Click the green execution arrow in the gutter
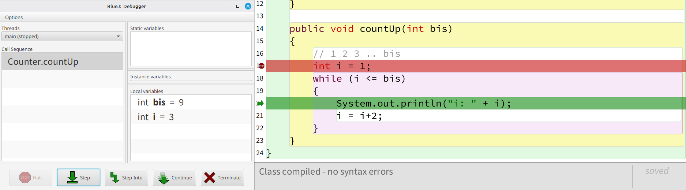 pos(260,103)
